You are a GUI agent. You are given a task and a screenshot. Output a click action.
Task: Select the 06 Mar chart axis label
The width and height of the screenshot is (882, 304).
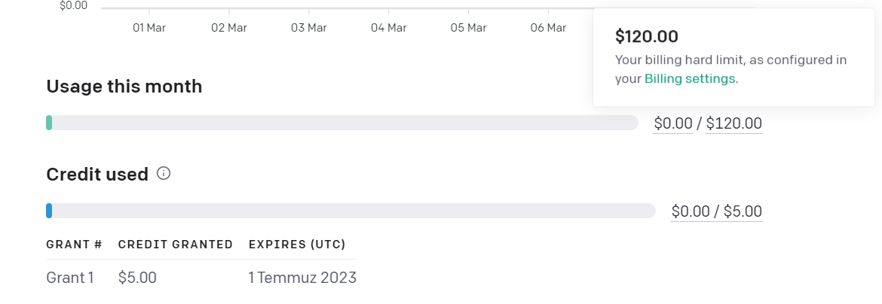click(549, 28)
